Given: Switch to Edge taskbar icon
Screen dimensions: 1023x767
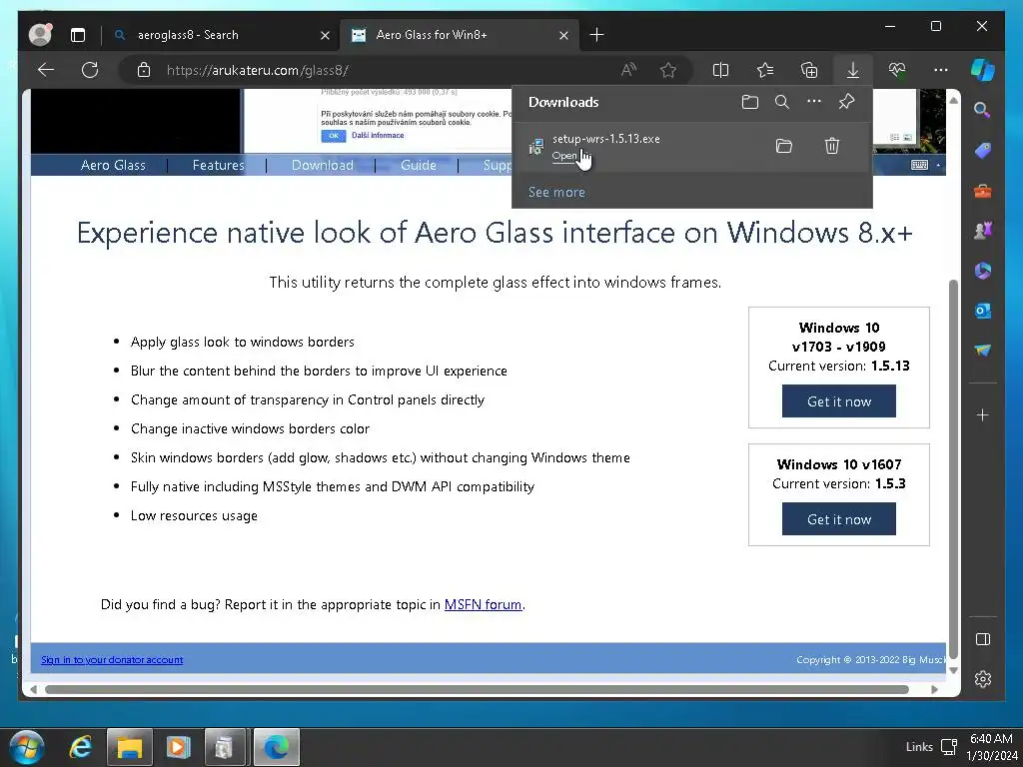Looking at the screenshot, I should point(277,747).
